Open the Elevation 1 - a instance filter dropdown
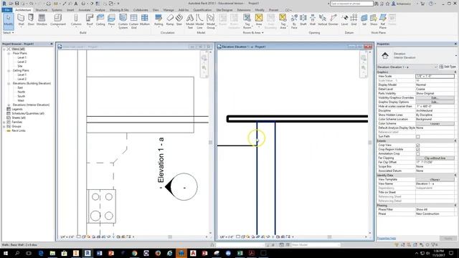This screenshot has width=459, height=258. [435, 67]
